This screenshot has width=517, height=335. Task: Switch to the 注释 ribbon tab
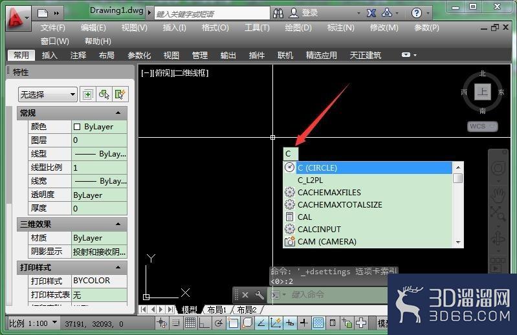coord(78,56)
